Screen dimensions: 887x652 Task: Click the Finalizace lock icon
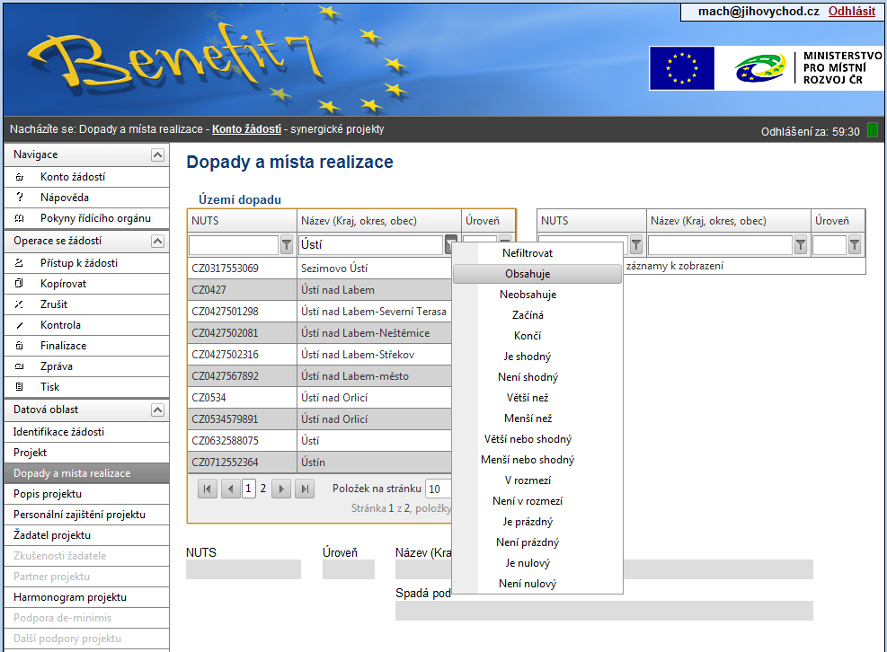(19, 346)
